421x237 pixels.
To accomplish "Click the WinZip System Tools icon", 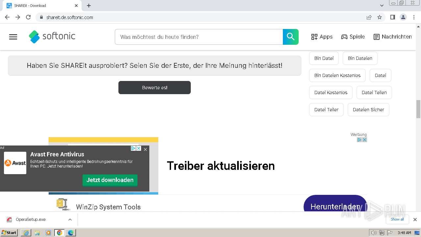I will [x=63, y=204].
